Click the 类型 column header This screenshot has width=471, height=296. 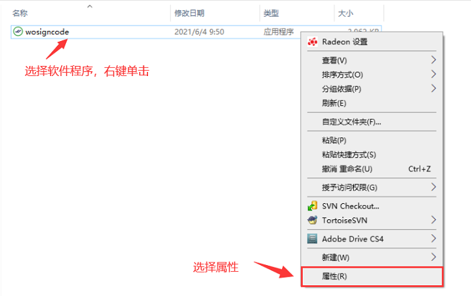[270, 13]
